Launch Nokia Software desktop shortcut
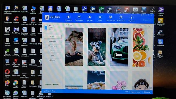 coord(7,31)
